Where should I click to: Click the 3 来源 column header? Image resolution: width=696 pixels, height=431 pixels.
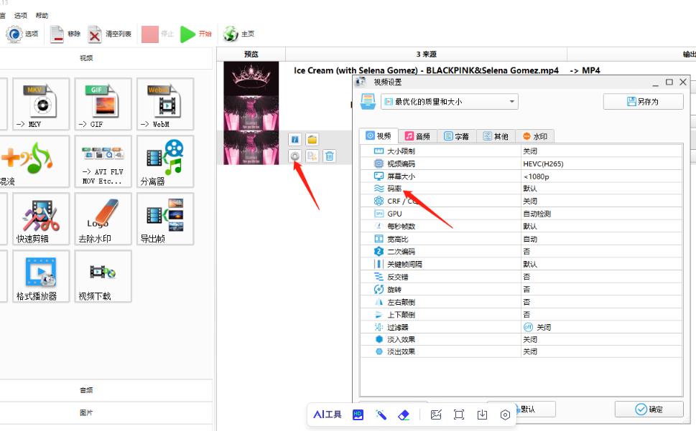tap(426, 54)
